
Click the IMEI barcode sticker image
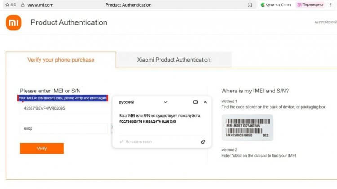coord(248,128)
